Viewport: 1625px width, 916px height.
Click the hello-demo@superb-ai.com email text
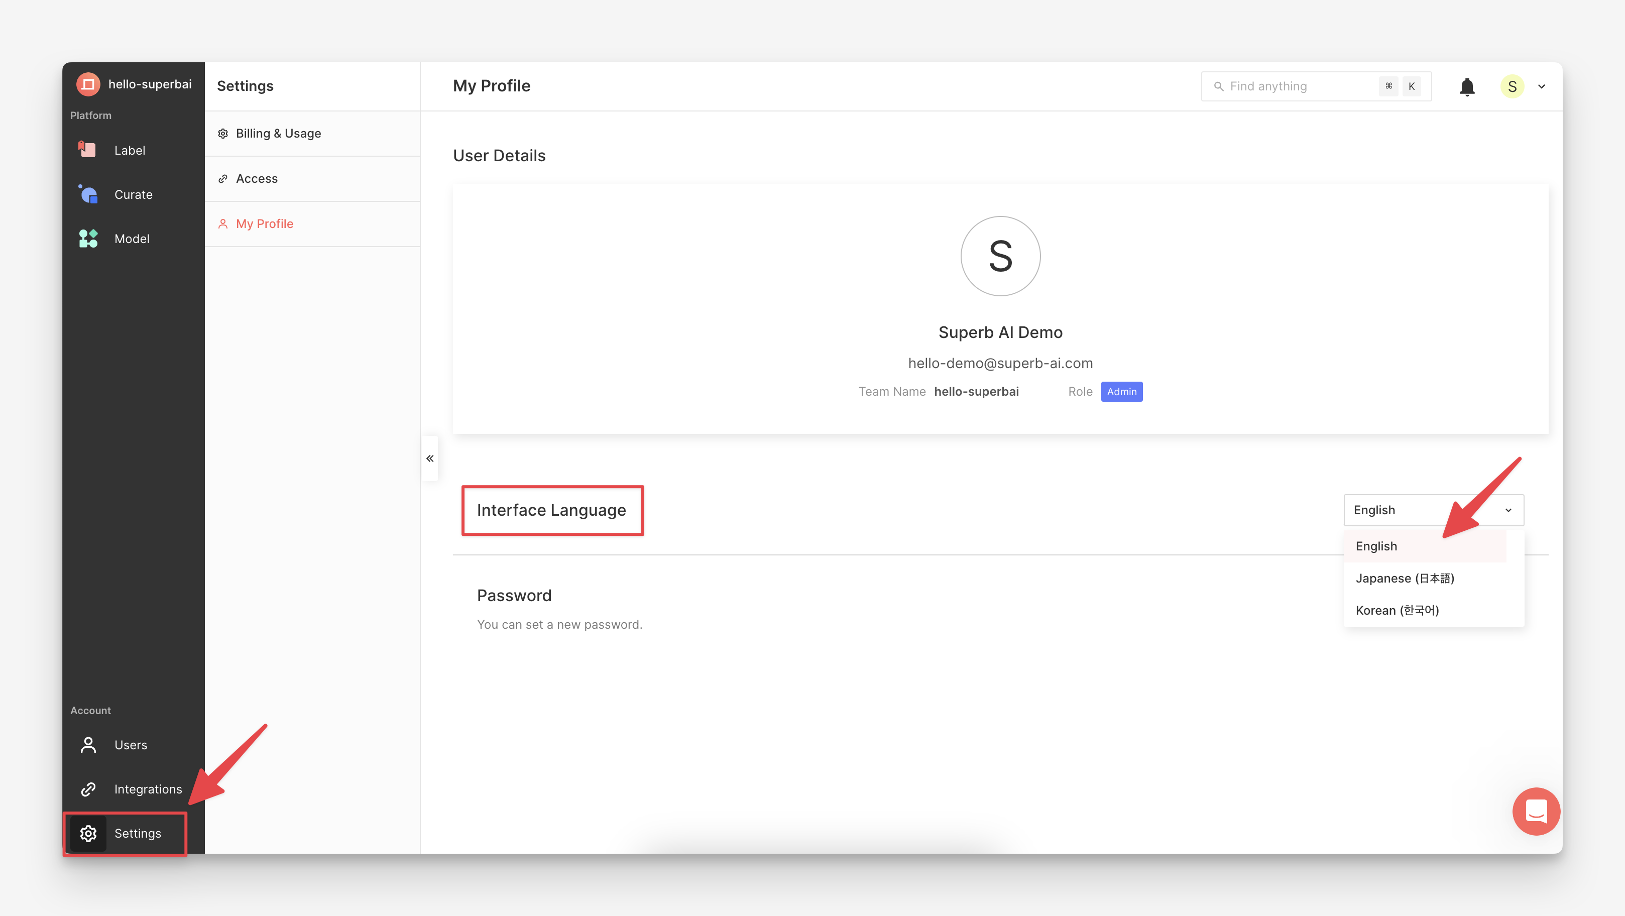1000,364
